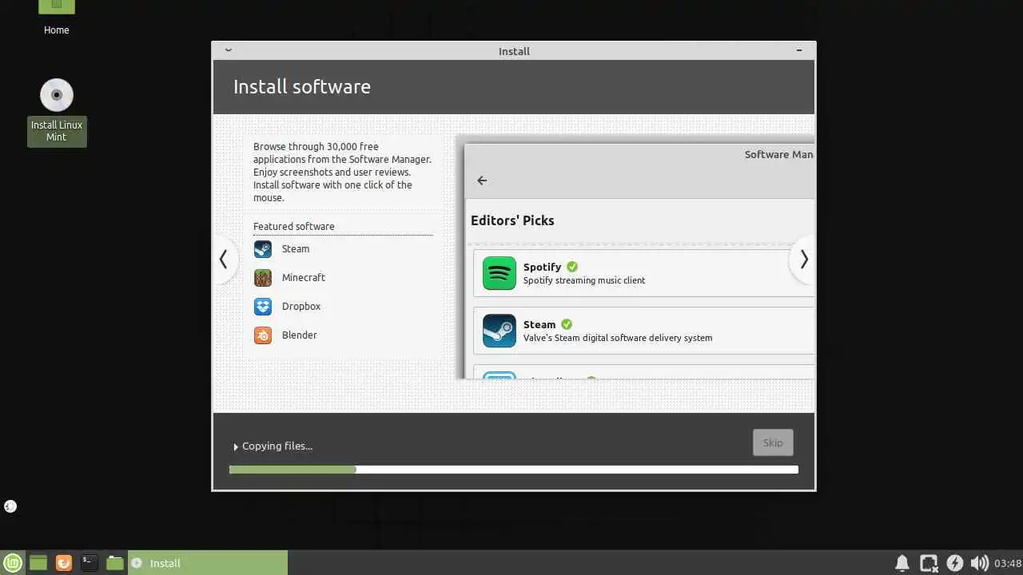The image size is (1023, 575).
Task: Click the 'Dropbox' featured software label
Action: coord(301,307)
